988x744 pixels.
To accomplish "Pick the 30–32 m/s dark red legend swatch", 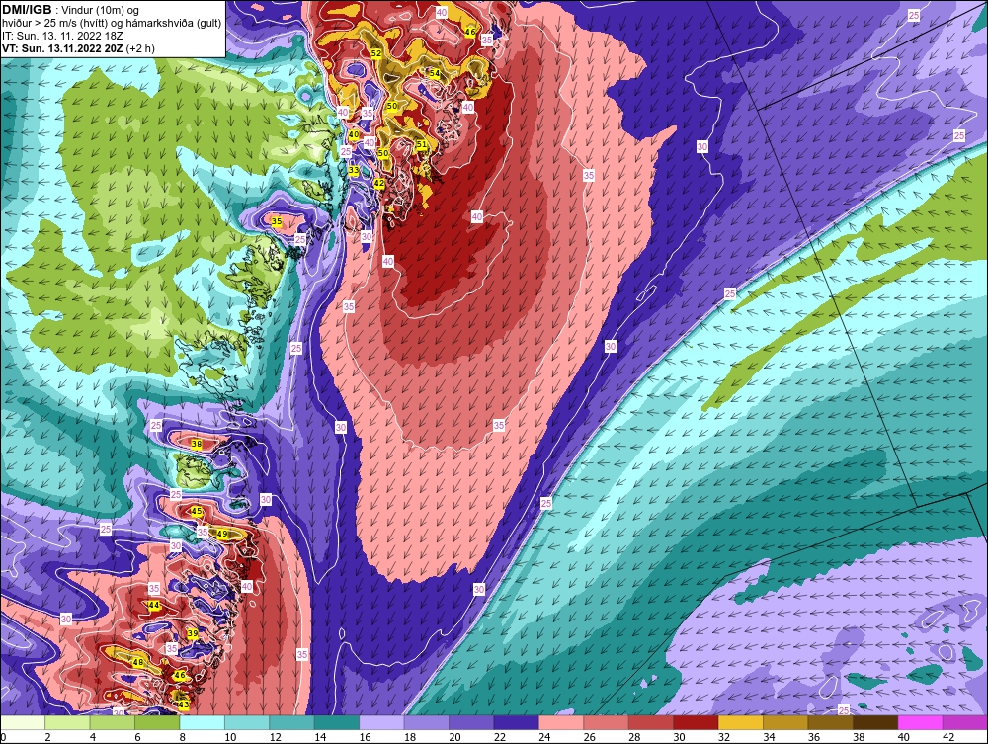I will 697,722.
